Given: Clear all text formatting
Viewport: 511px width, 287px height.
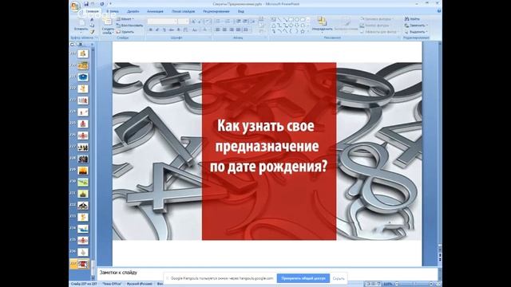Looking at the screenshot, I should pos(208,22).
